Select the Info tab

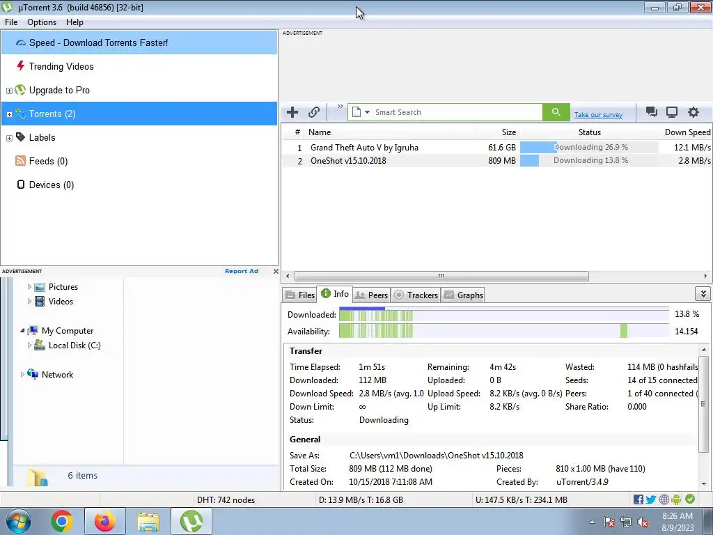(x=335, y=294)
